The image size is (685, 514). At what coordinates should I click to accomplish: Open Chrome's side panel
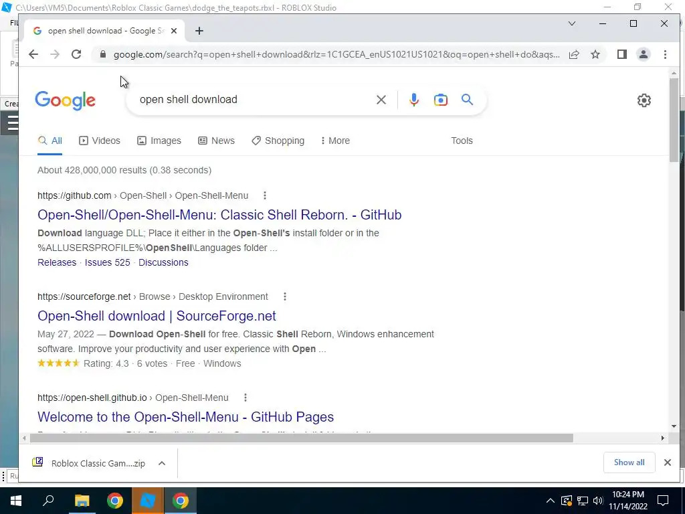622,54
